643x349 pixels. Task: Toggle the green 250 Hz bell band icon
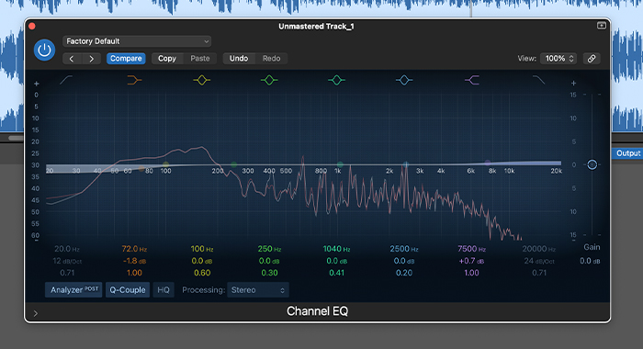(x=269, y=80)
